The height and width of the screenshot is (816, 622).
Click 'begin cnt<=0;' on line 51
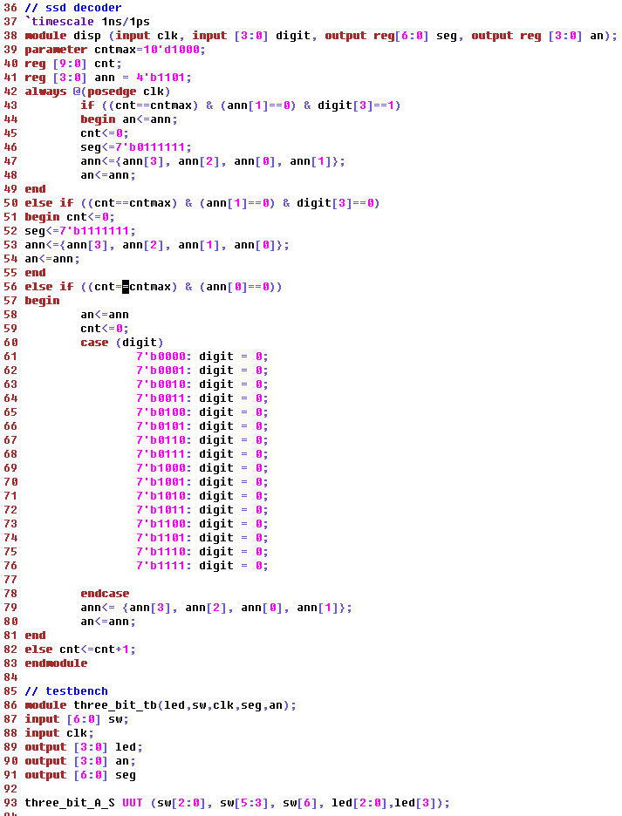click(69, 217)
